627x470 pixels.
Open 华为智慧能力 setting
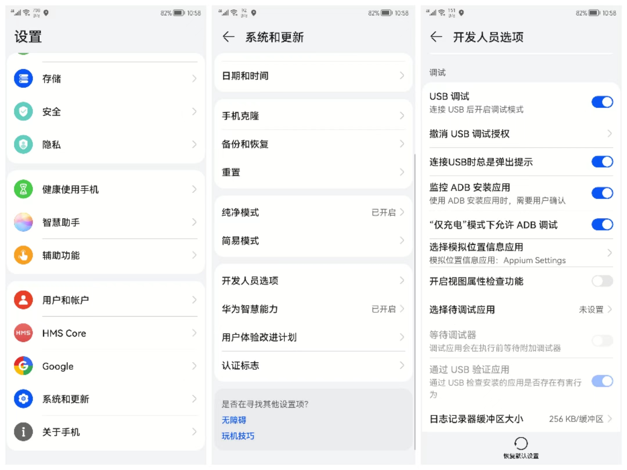(x=313, y=309)
